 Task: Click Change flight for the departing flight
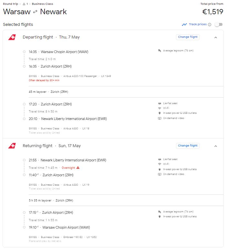188,37
